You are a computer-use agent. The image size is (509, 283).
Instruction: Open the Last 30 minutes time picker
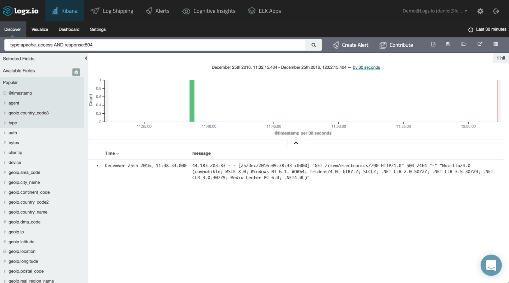(x=487, y=29)
